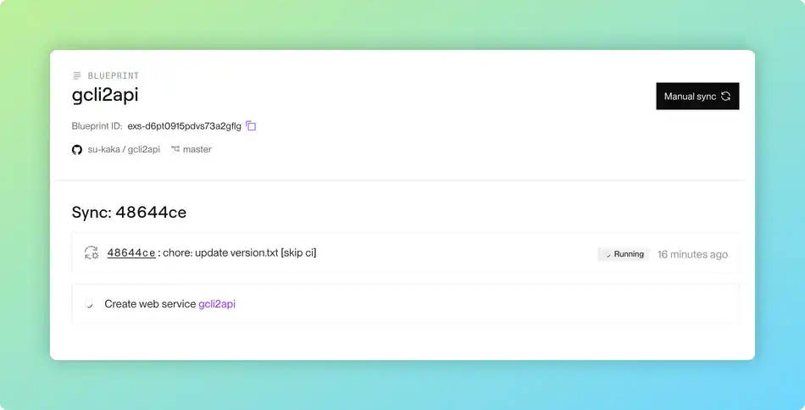Click the GitHub logo icon
Screen dimensions: 805x410
pos(77,150)
